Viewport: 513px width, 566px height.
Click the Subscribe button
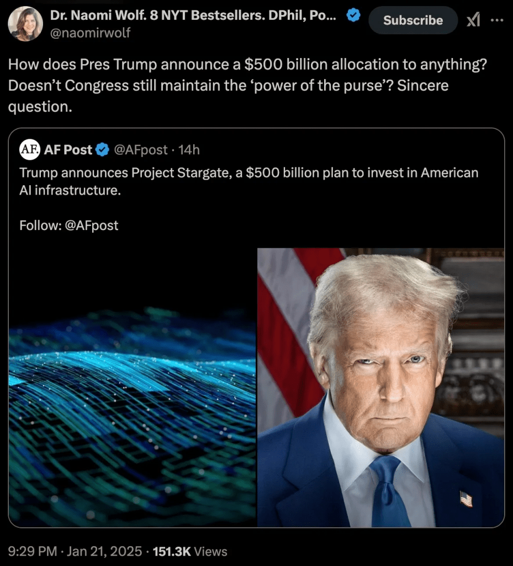tap(413, 20)
